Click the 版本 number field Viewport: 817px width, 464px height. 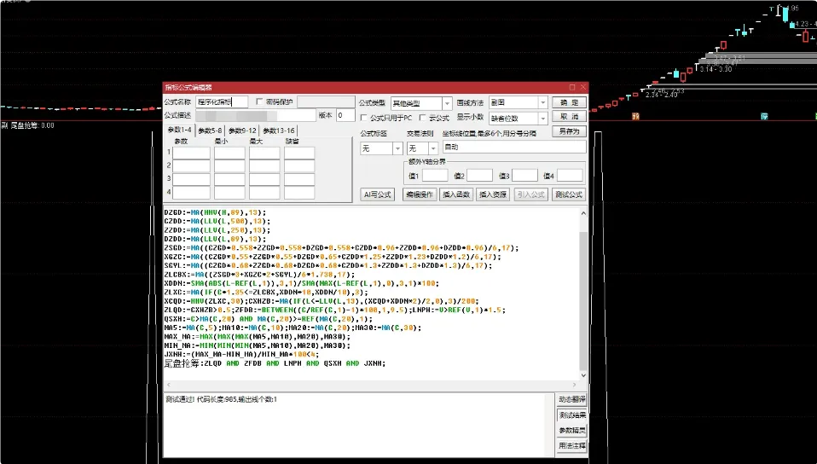click(x=345, y=115)
